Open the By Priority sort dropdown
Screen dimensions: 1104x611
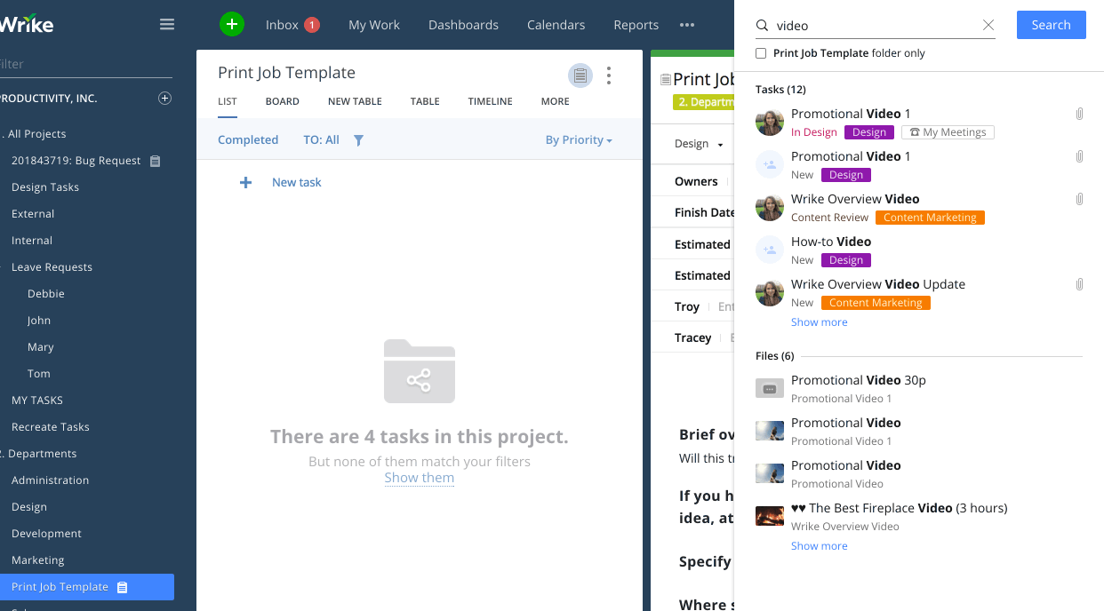click(579, 140)
